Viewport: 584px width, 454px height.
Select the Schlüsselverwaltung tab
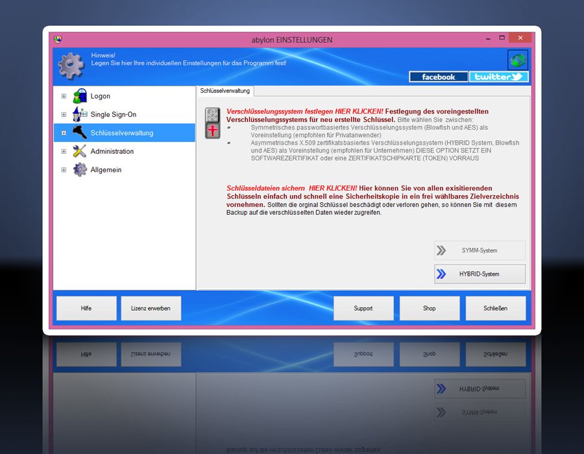(x=225, y=91)
